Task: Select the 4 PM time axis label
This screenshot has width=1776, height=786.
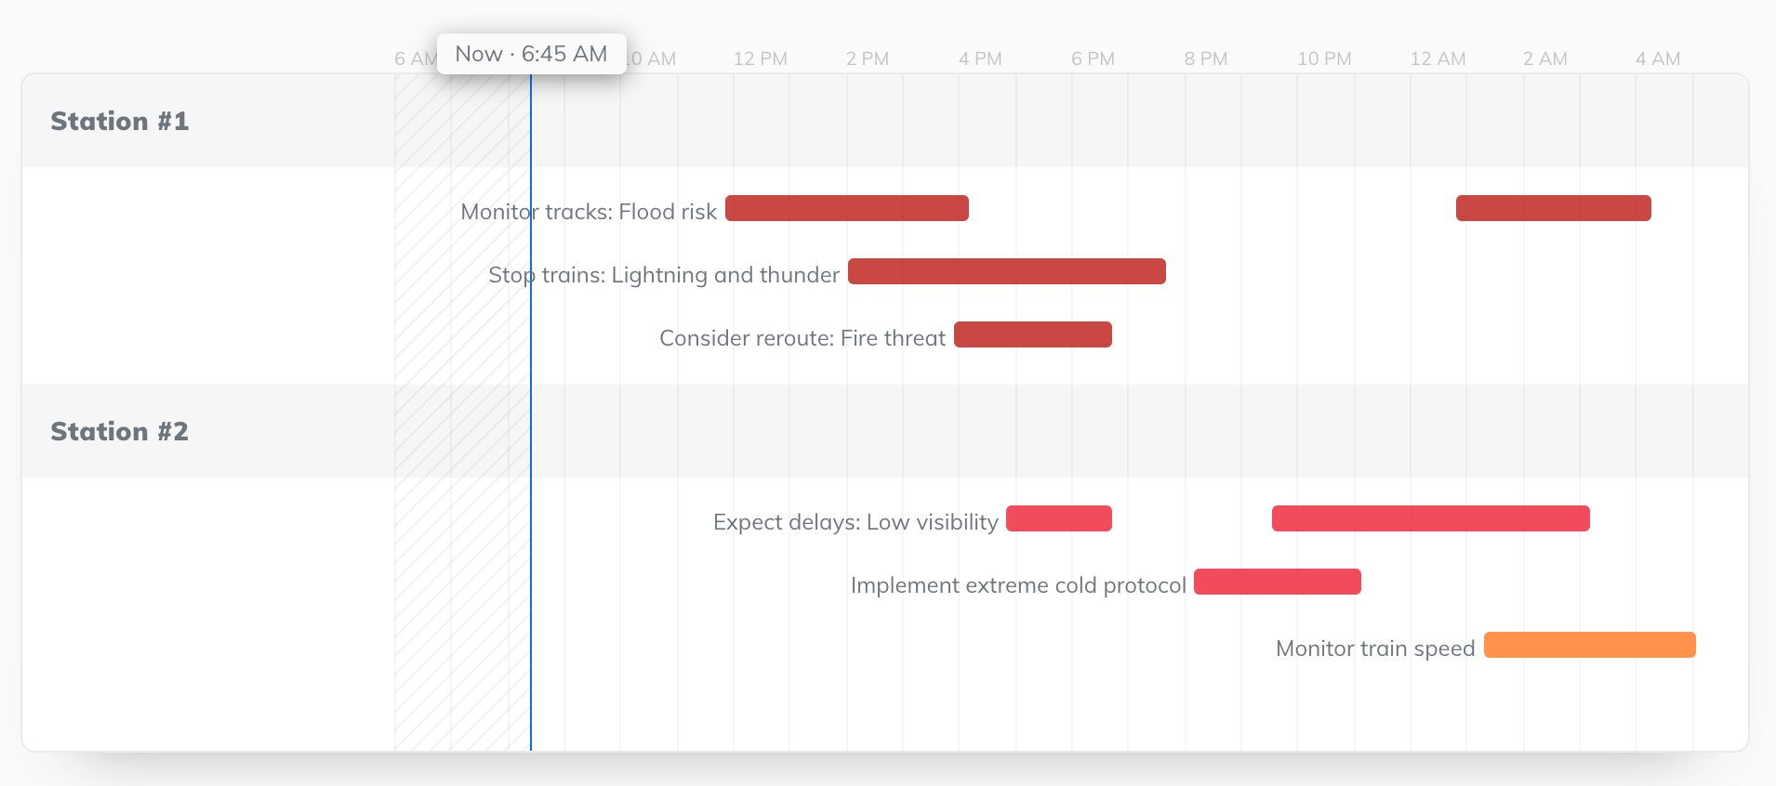Action: click(x=980, y=59)
